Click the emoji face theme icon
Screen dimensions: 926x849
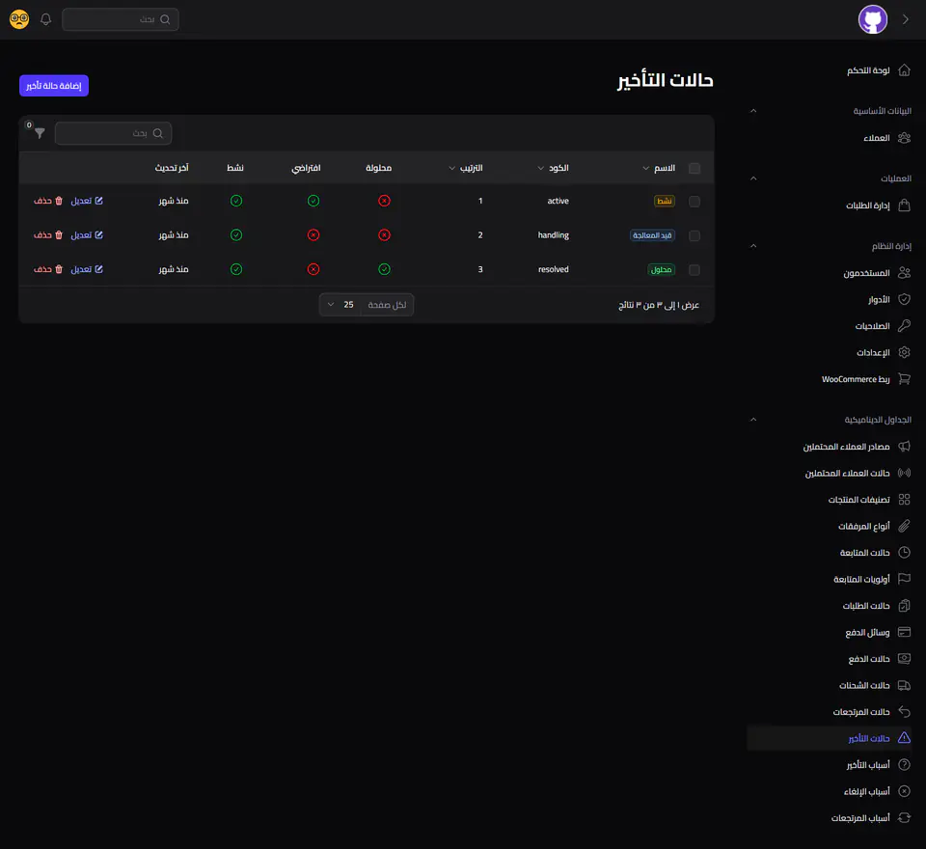coord(19,19)
